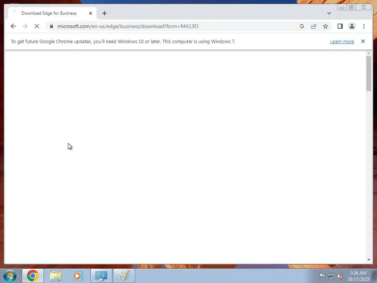View site information via lock icon
Image resolution: width=377 pixels, height=283 pixels.
pos(52,26)
